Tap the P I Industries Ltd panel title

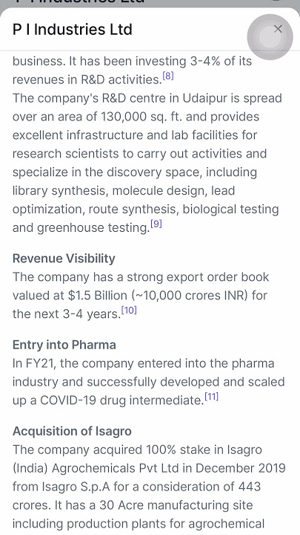72,29
